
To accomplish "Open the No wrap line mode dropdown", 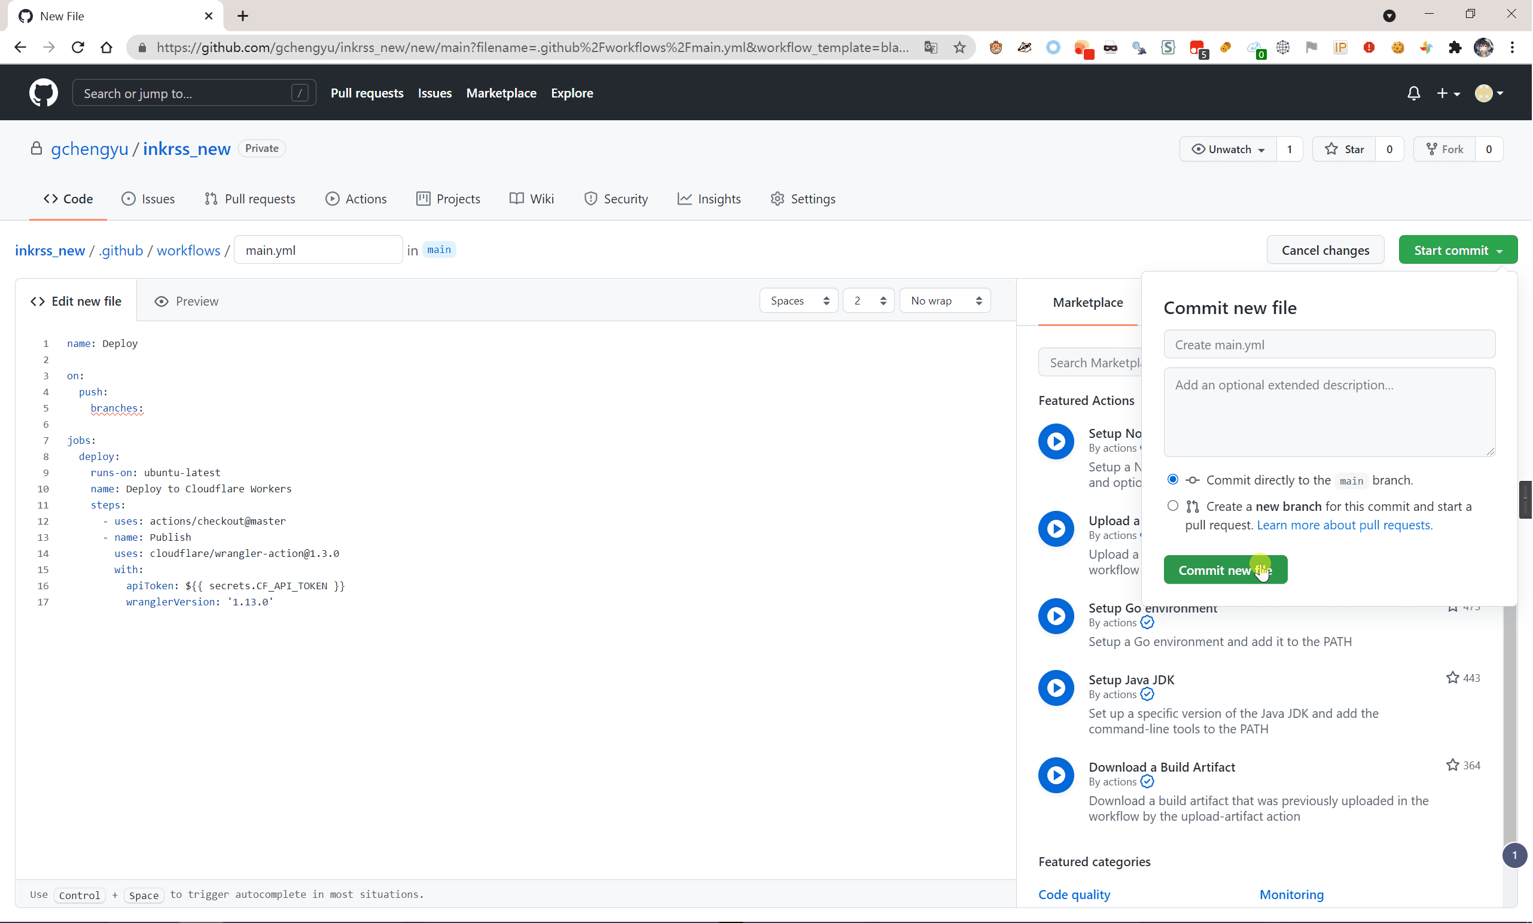I will (x=944, y=301).
